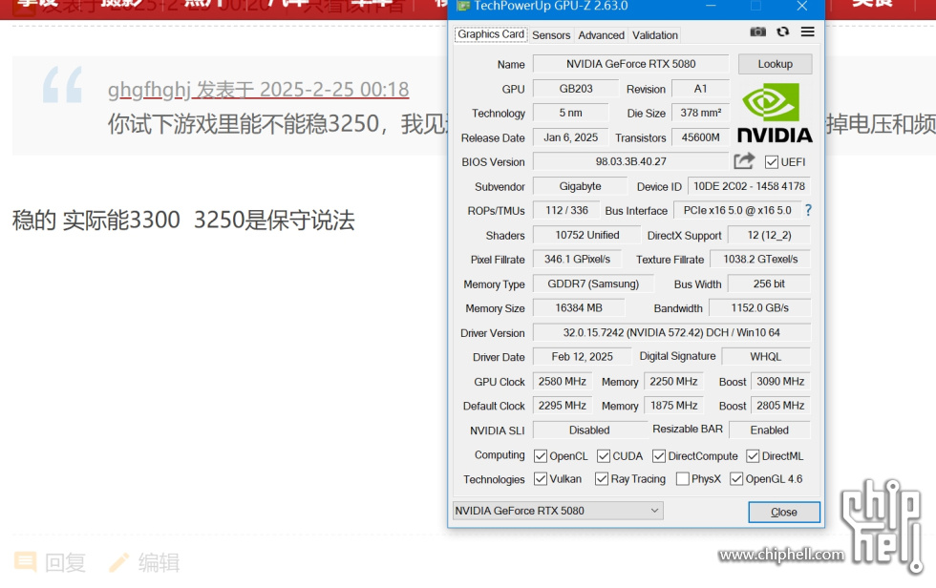The height and width of the screenshot is (588, 936).
Task: Click the Bus Width 256 bit value
Action: tap(769, 283)
